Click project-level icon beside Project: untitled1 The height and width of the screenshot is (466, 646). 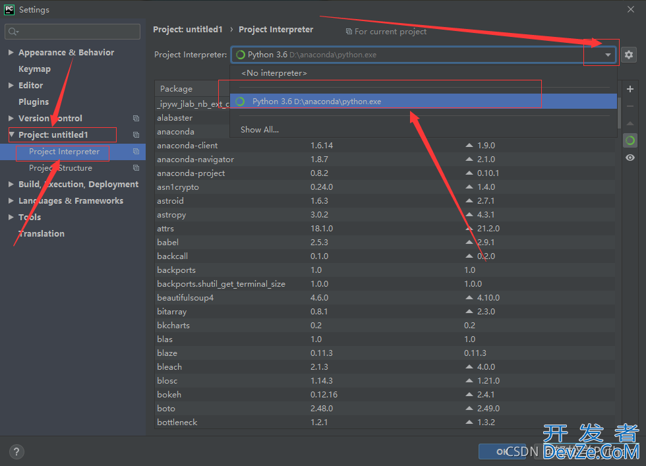point(136,134)
